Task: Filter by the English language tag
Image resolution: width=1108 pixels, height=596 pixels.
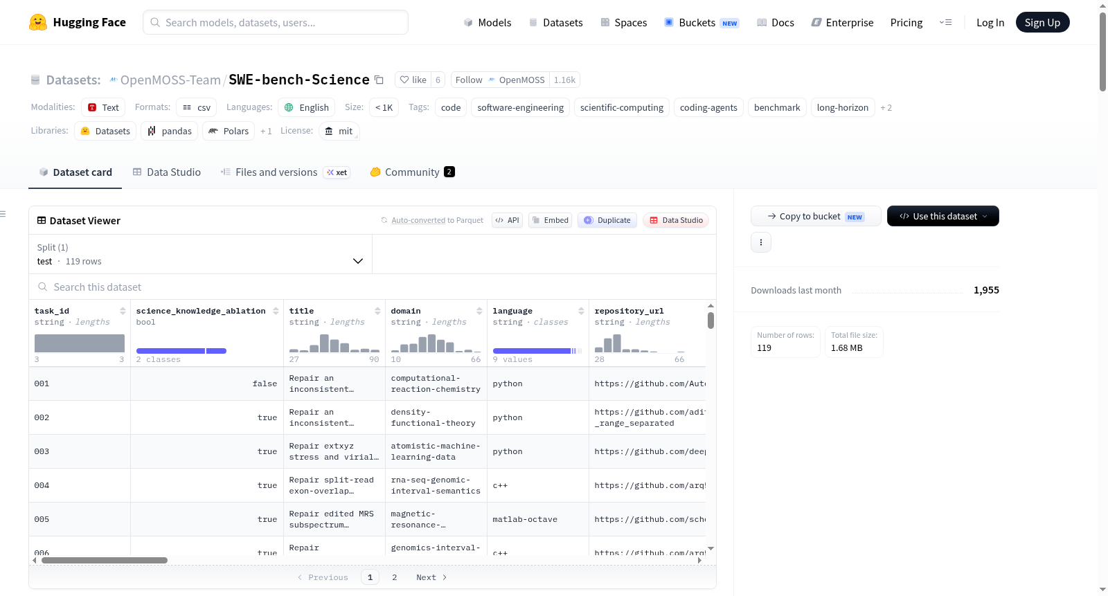Action: [x=307, y=107]
